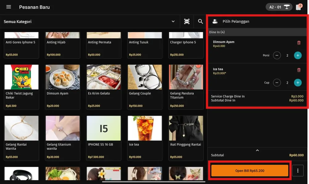
Task: Remove Ice tea from the cart
Action: 299,70
